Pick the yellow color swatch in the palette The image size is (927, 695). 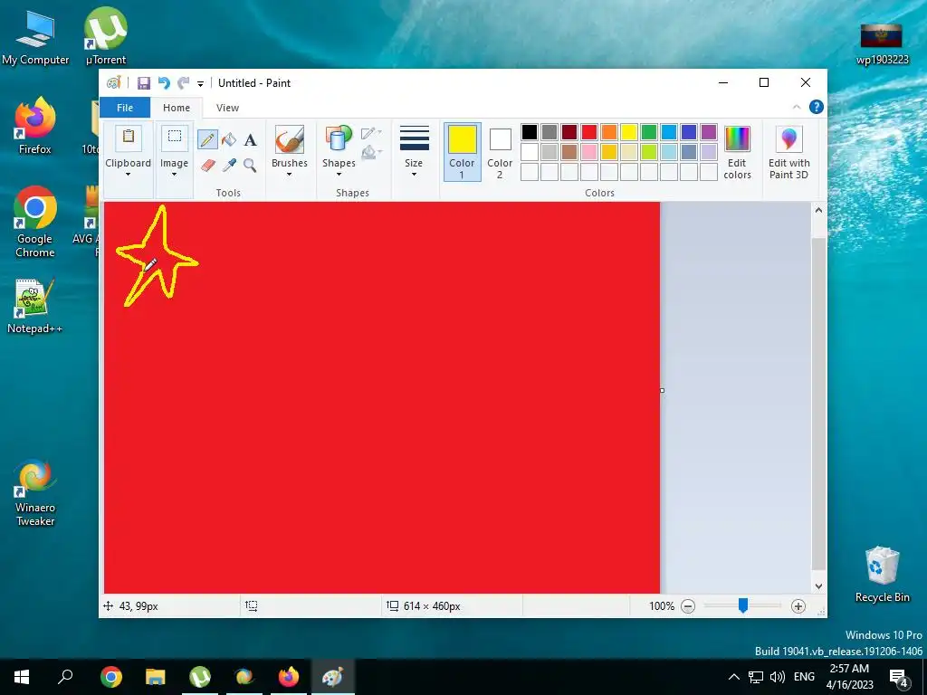tap(629, 132)
